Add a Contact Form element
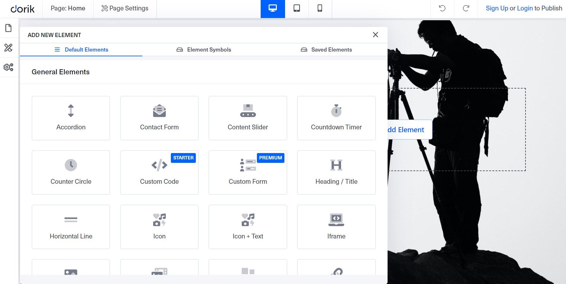The width and height of the screenshot is (566, 284). coord(159,118)
